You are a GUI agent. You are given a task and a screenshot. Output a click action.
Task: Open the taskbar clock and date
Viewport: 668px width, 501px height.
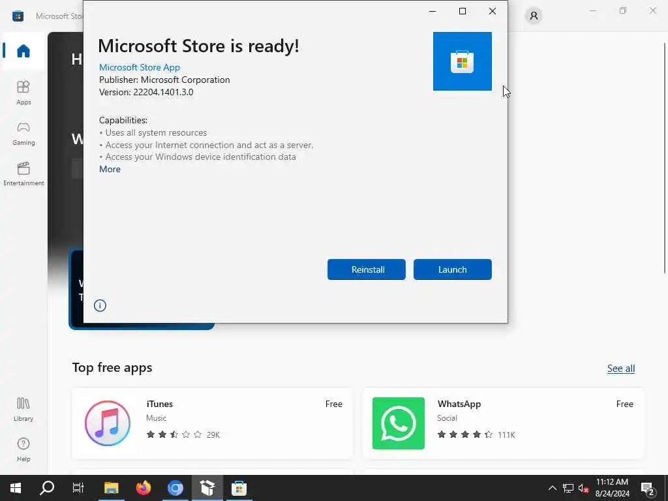click(612, 488)
